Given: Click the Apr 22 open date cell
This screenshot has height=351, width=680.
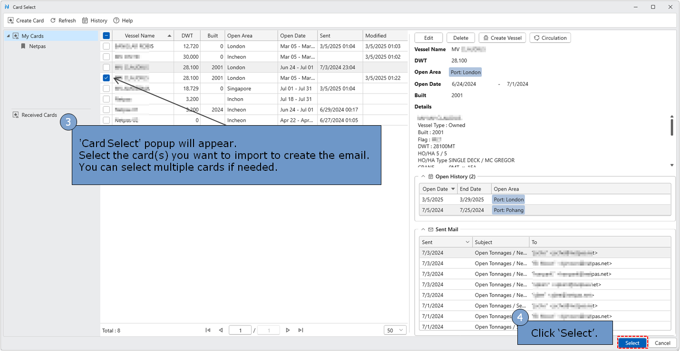Looking at the screenshot, I should (298, 120).
